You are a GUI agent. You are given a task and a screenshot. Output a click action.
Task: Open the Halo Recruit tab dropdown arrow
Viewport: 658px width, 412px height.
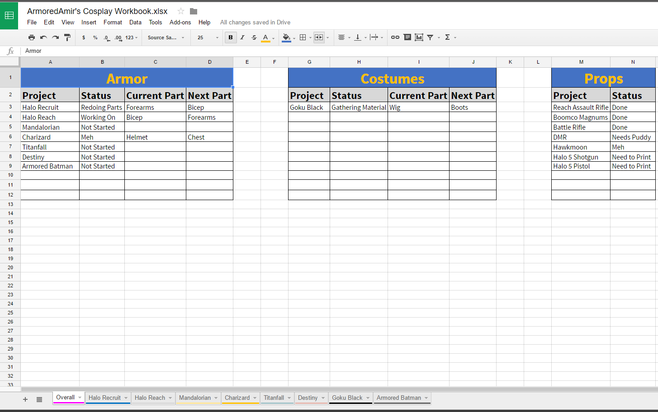click(x=126, y=398)
